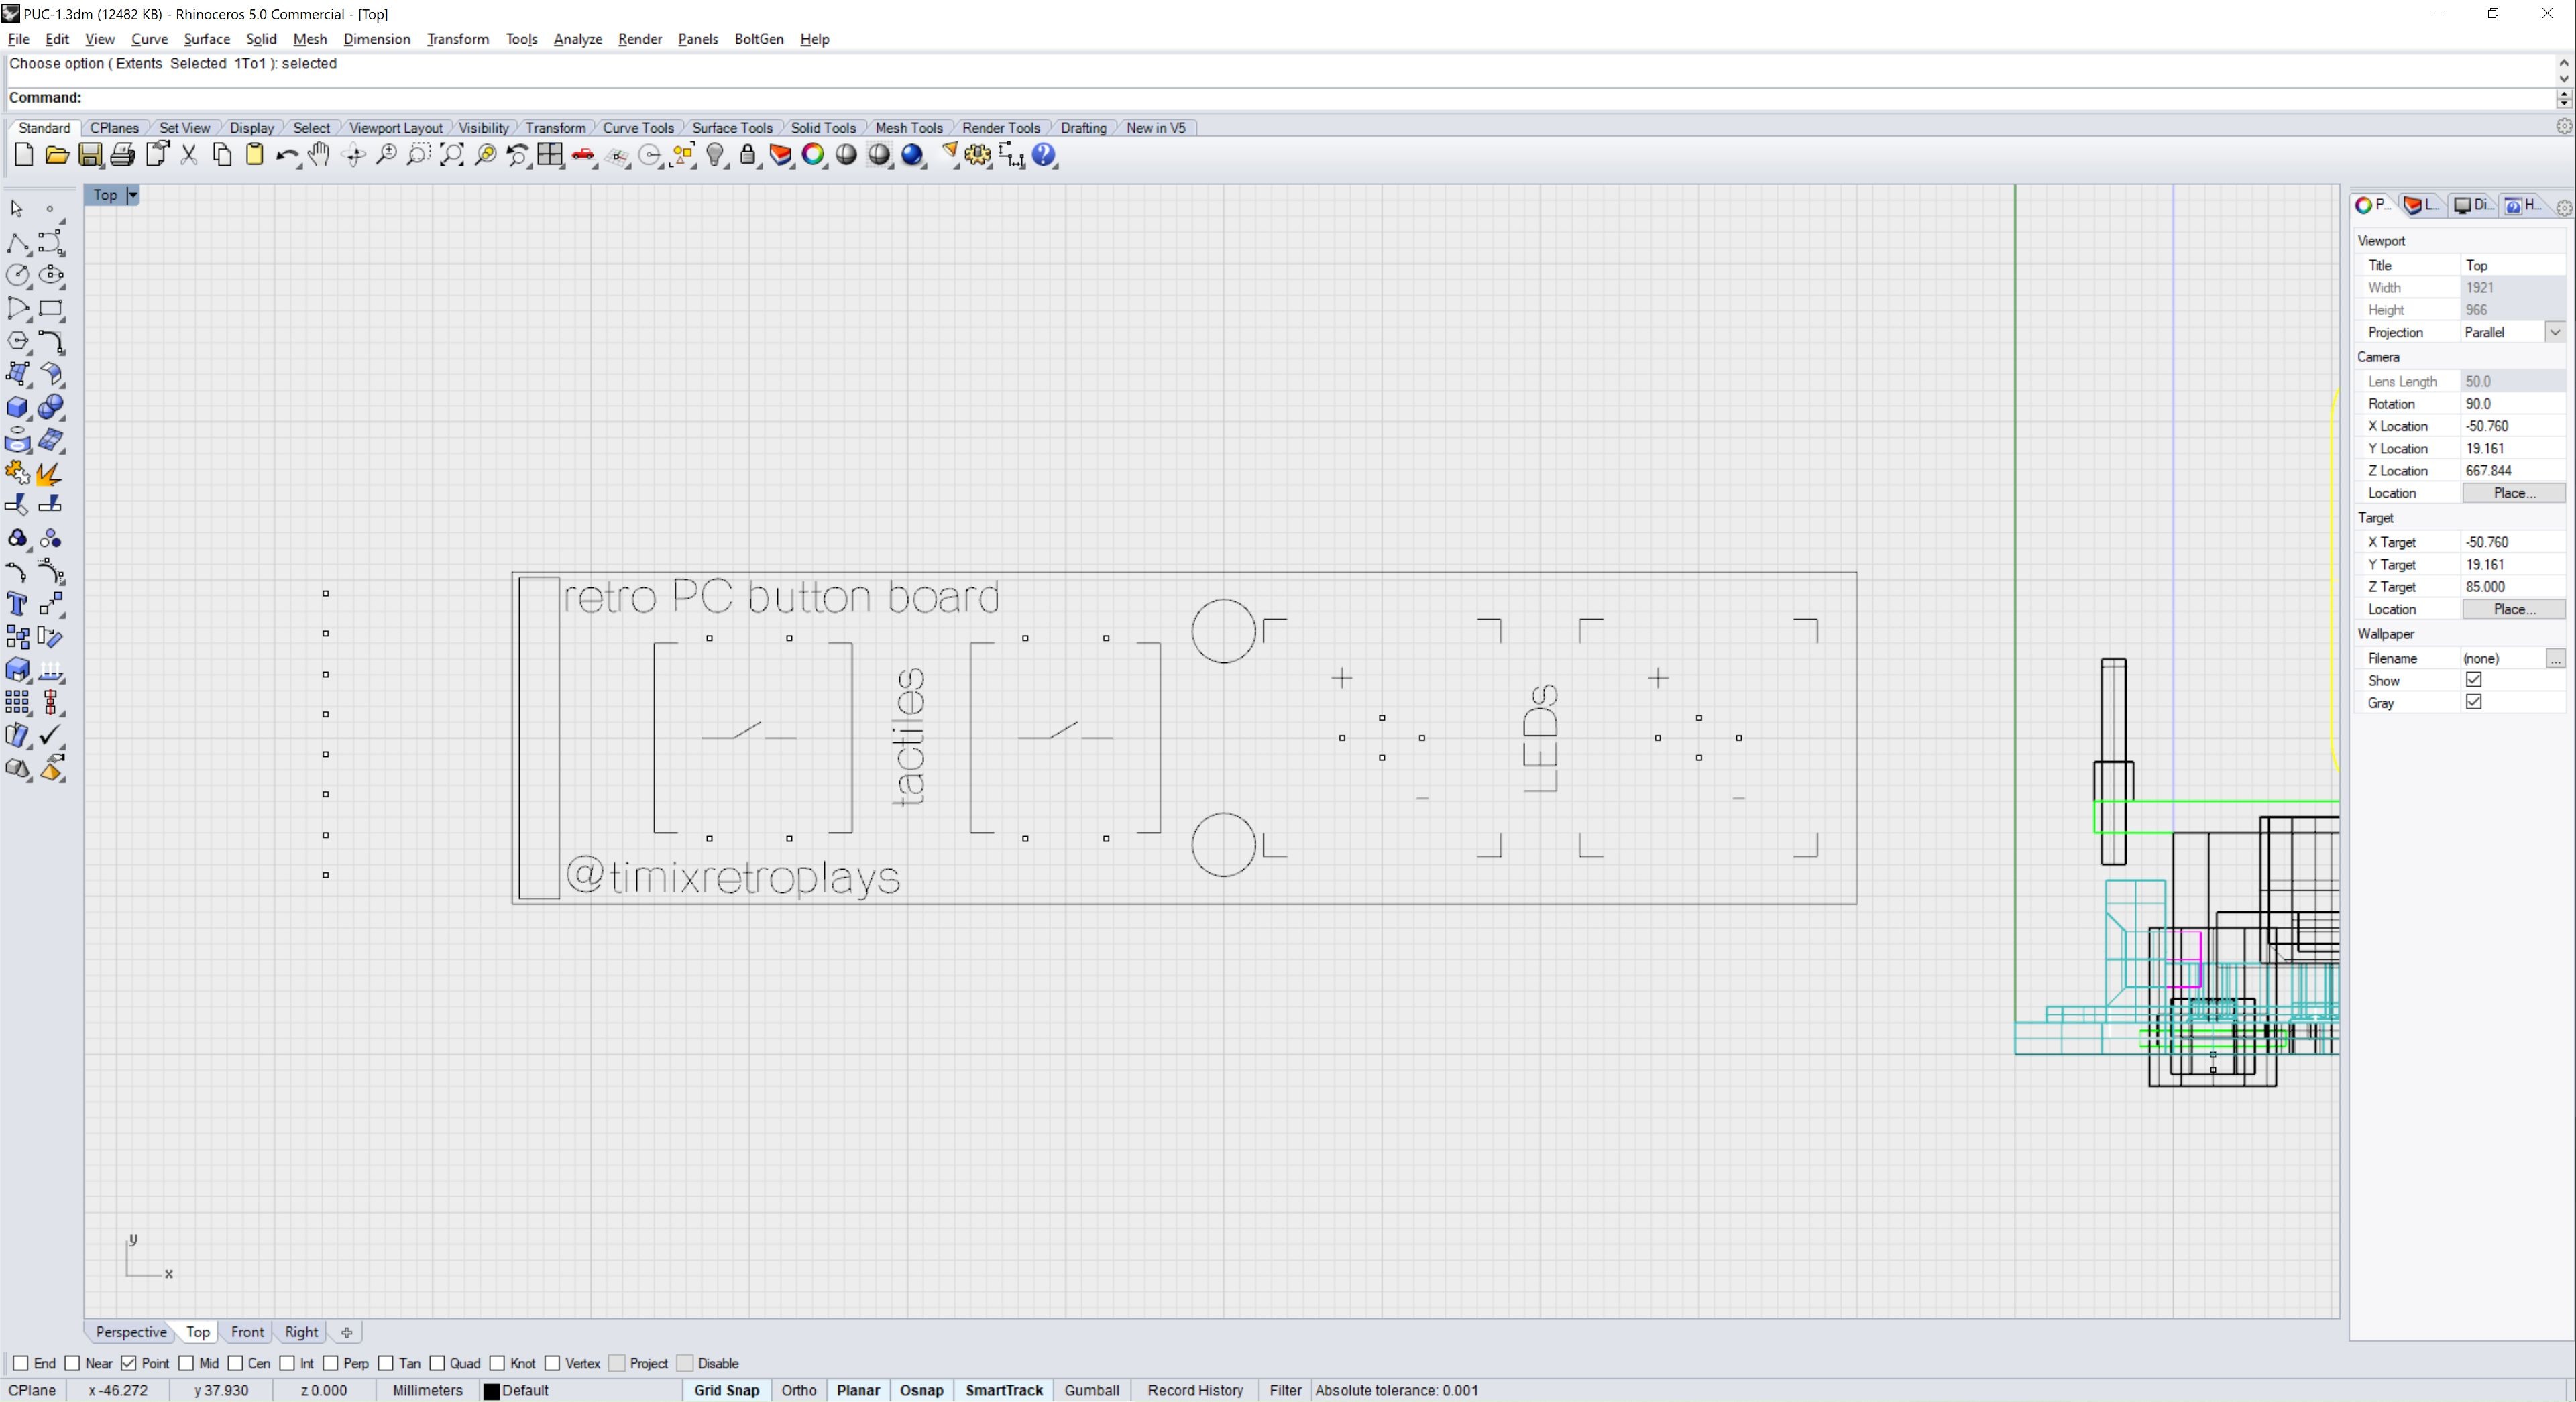2576x1402 pixels.
Task: Click the black Default layer swatch
Action: [491, 1391]
